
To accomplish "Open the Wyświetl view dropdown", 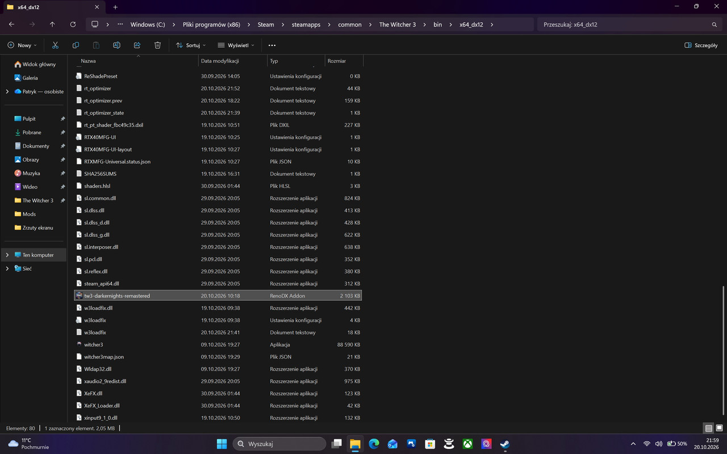I will coord(236,45).
